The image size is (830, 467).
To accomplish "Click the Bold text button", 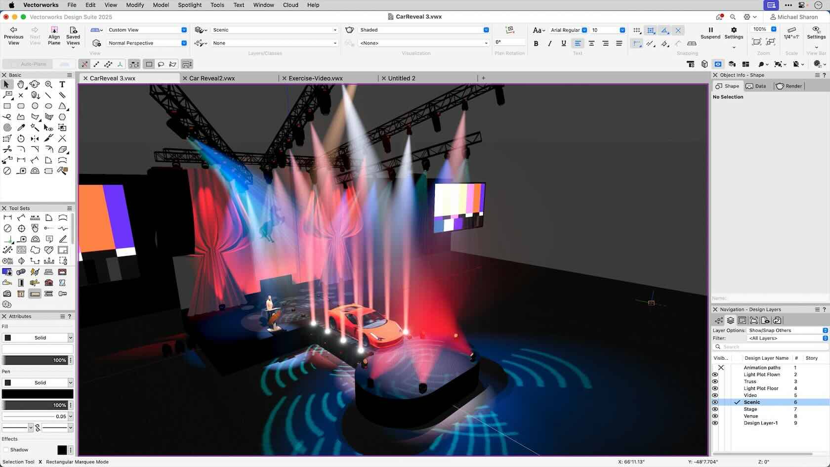I will (x=536, y=43).
